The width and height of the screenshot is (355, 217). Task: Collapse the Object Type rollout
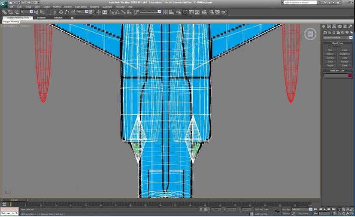coord(337,43)
